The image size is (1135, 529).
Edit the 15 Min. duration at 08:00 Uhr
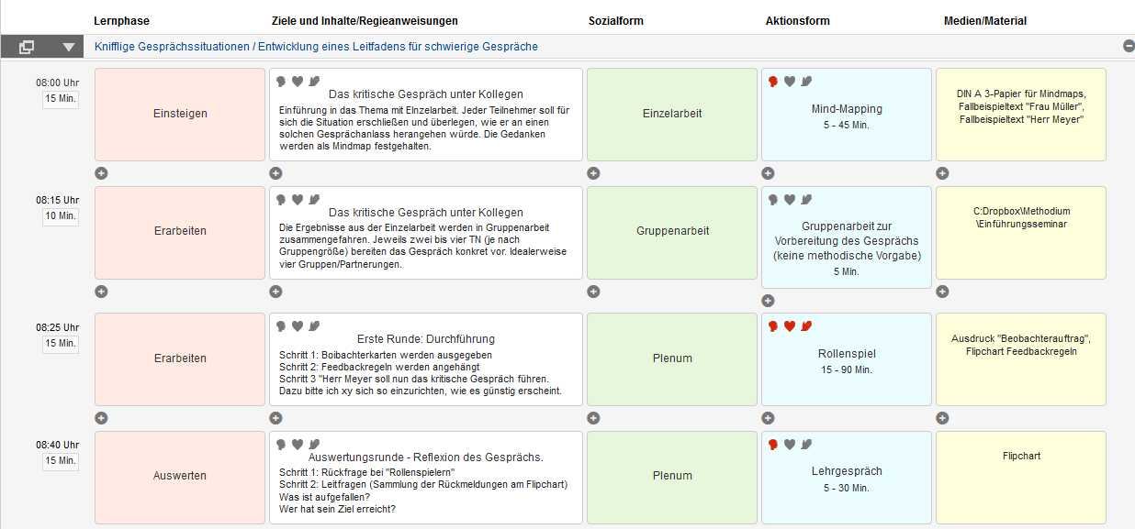point(61,98)
